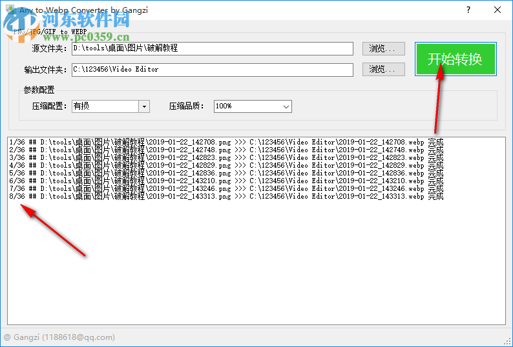Select log line 1/36 for 142708.png
513x347 pixels.
point(226,142)
